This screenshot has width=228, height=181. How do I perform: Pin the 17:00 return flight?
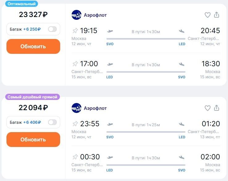[75, 64]
